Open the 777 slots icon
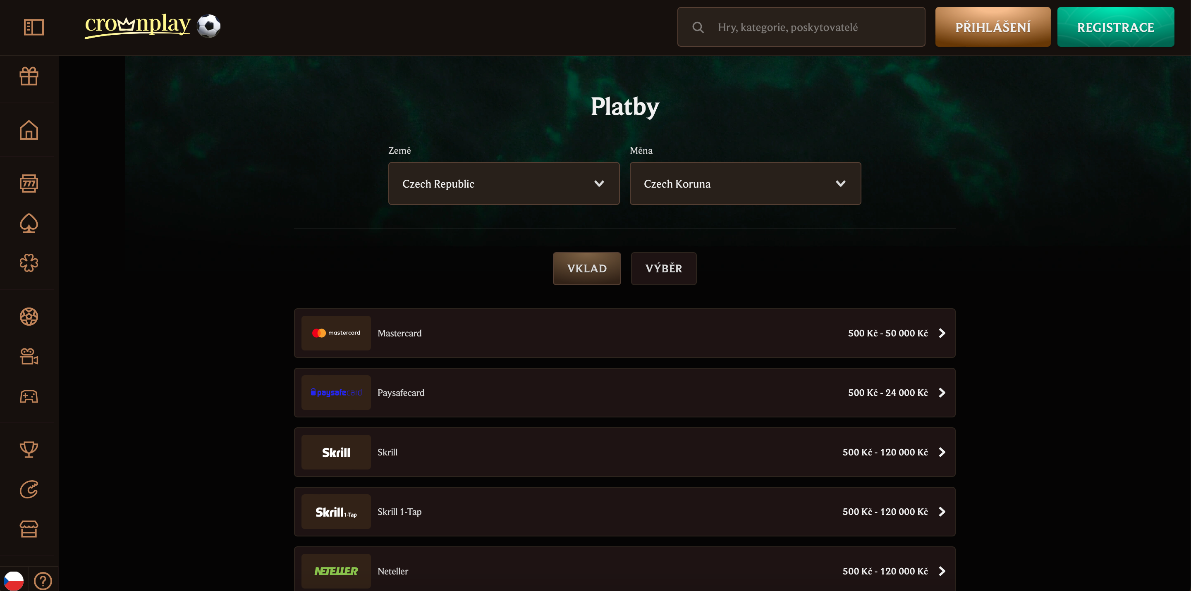The image size is (1191, 591). coord(29,183)
